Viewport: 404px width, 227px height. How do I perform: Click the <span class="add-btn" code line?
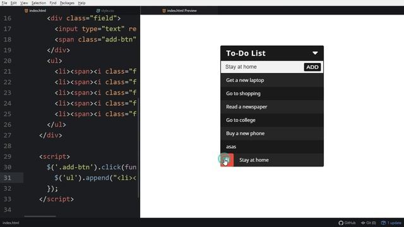click(x=95, y=39)
